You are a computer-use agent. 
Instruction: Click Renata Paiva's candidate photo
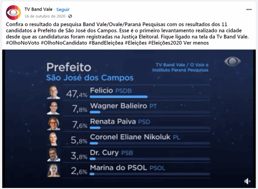coord(54,124)
